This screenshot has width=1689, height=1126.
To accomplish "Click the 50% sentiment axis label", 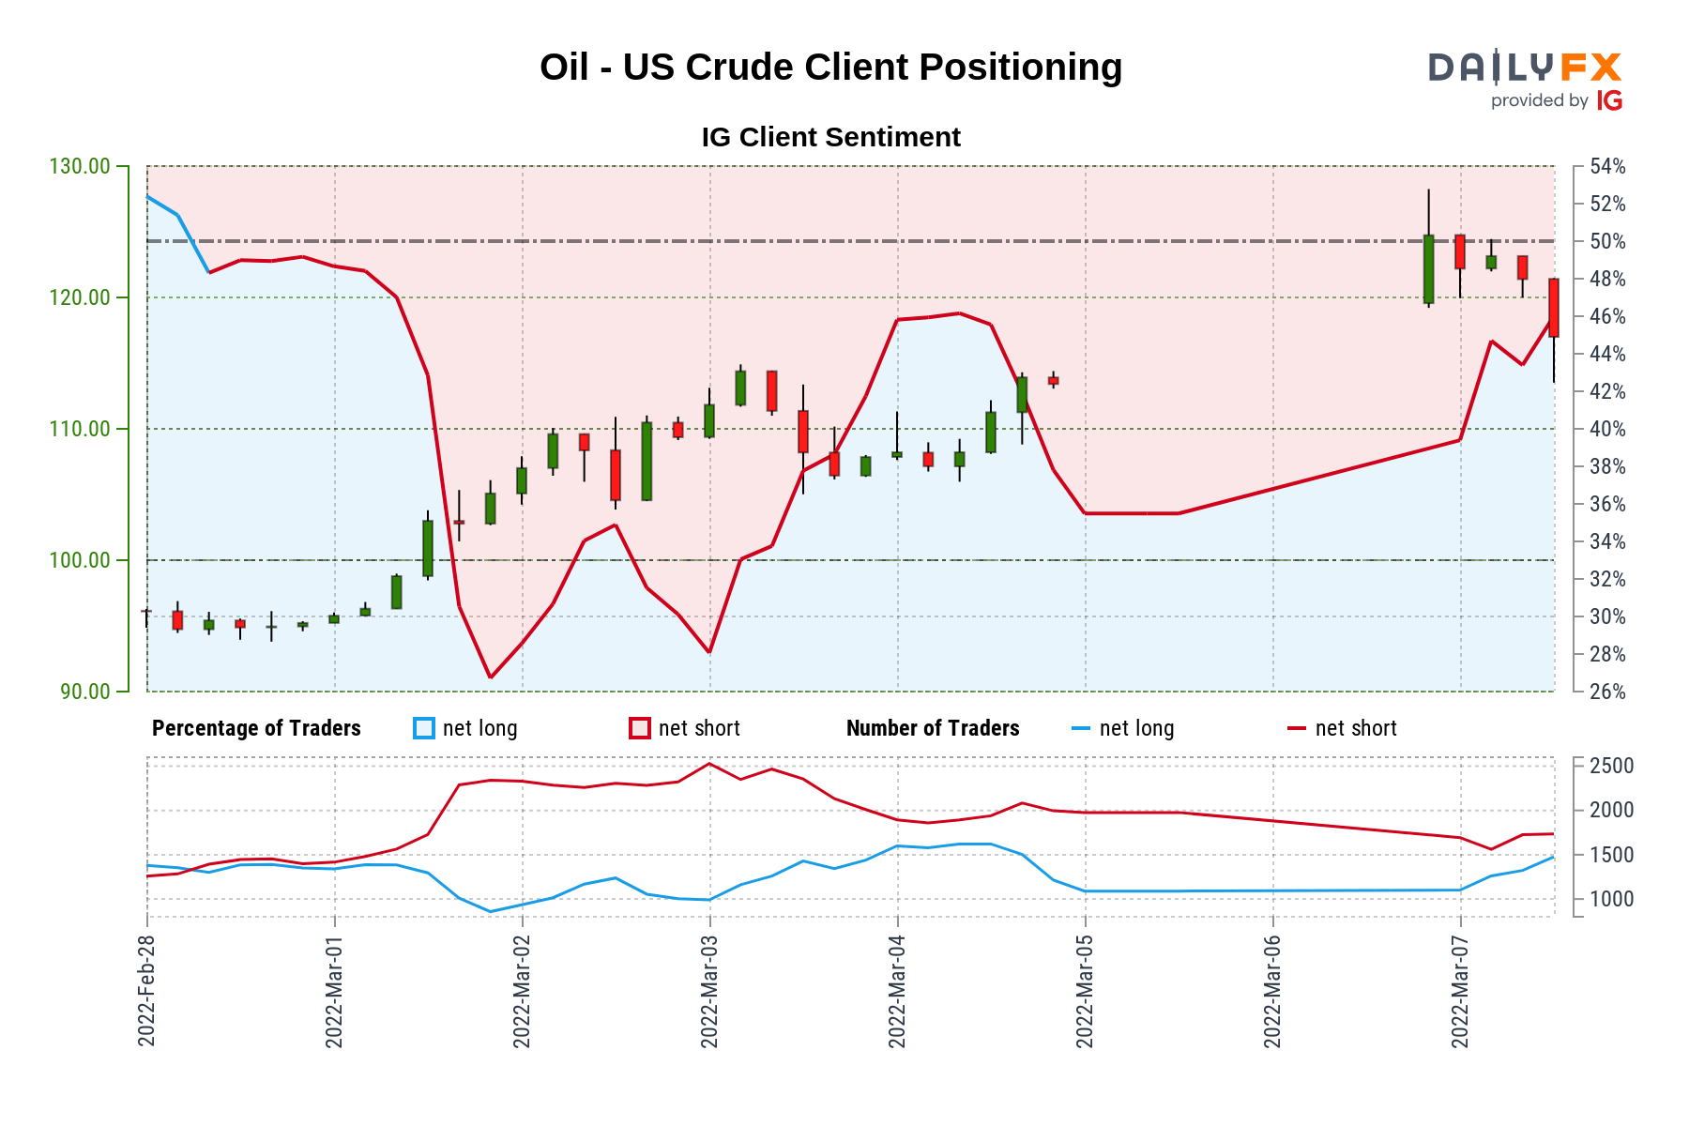I will coord(1607,241).
